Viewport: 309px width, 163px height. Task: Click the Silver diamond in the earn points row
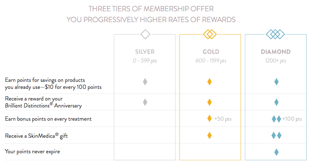[145, 81]
